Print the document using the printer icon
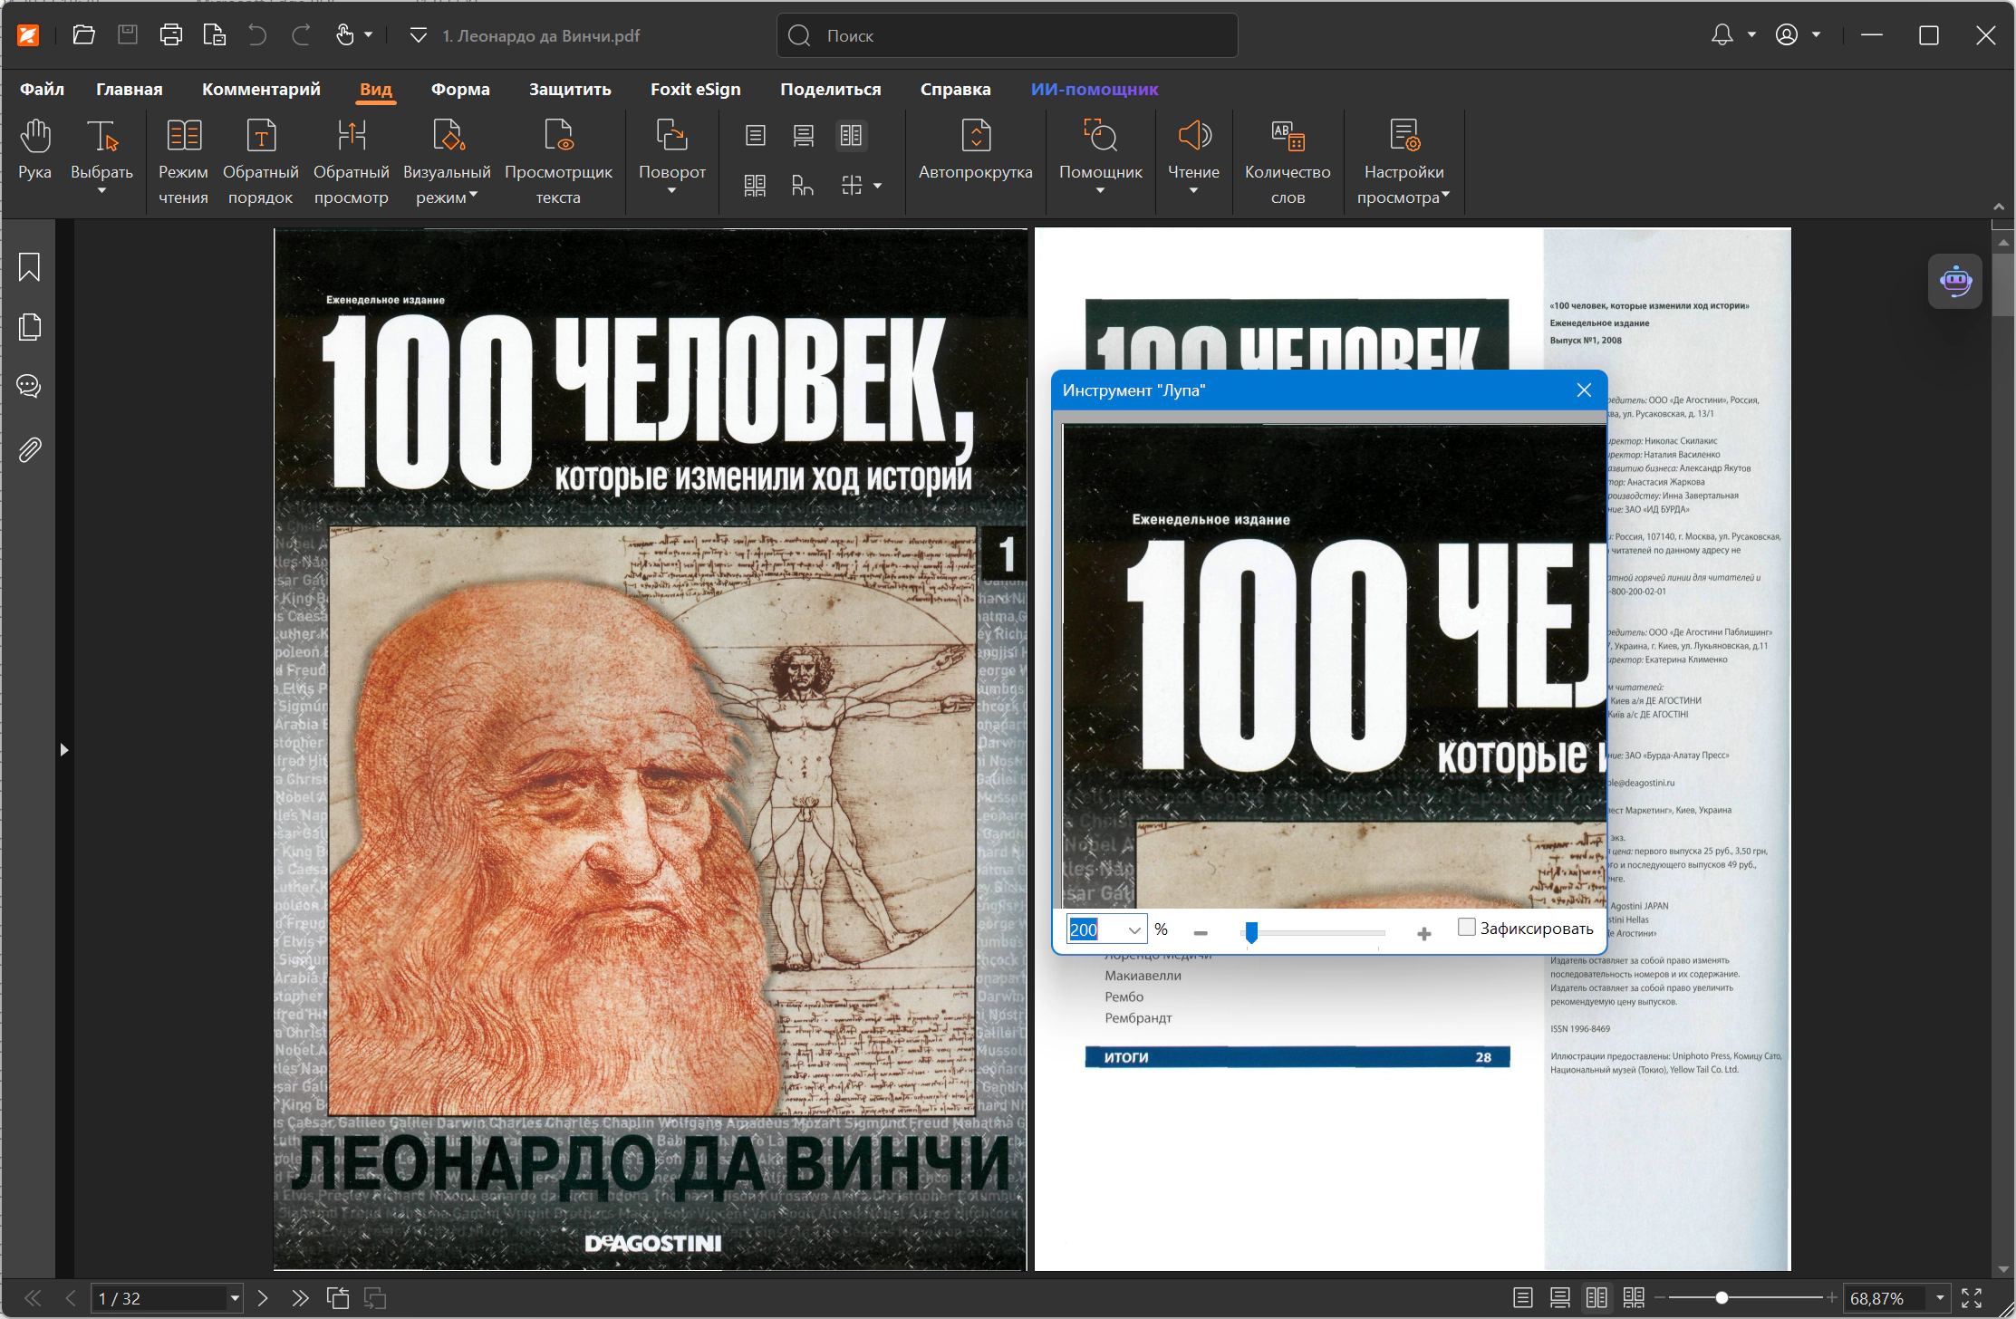The width and height of the screenshot is (2016, 1319). point(171,35)
